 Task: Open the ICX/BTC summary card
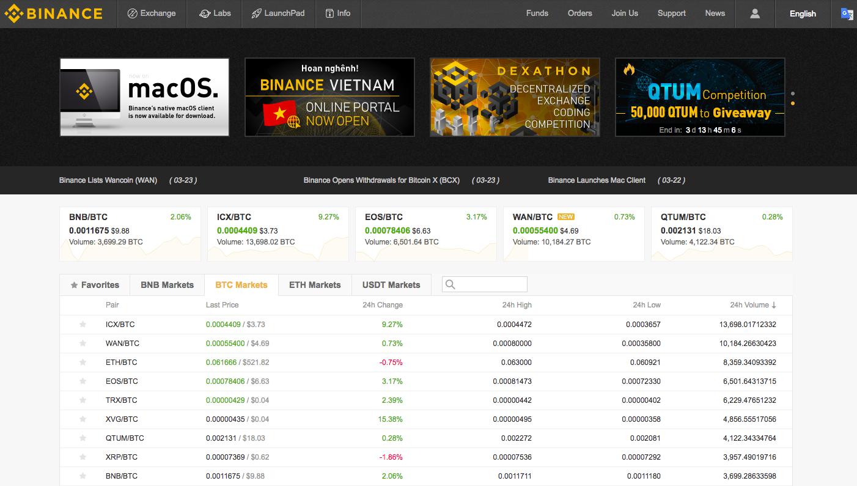(x=278, y=234)
